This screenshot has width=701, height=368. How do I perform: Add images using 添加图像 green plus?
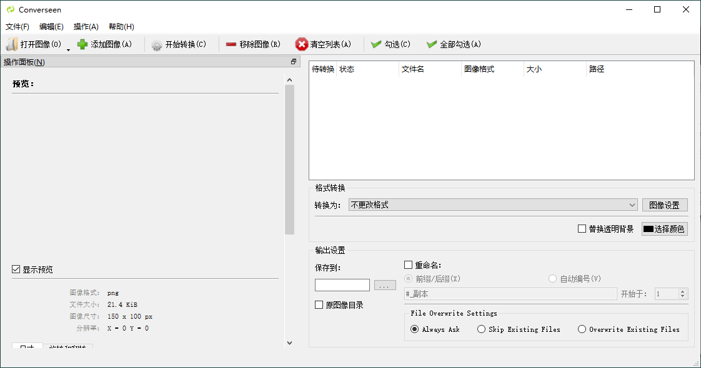[x=104, y=44]
